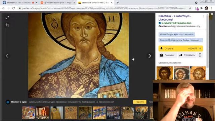Open the browser profile avatar
This screenshot has height=121, width=215.
(207, 8)
